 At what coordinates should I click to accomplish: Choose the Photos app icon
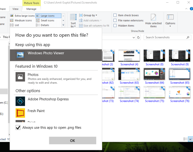[20, 77]
